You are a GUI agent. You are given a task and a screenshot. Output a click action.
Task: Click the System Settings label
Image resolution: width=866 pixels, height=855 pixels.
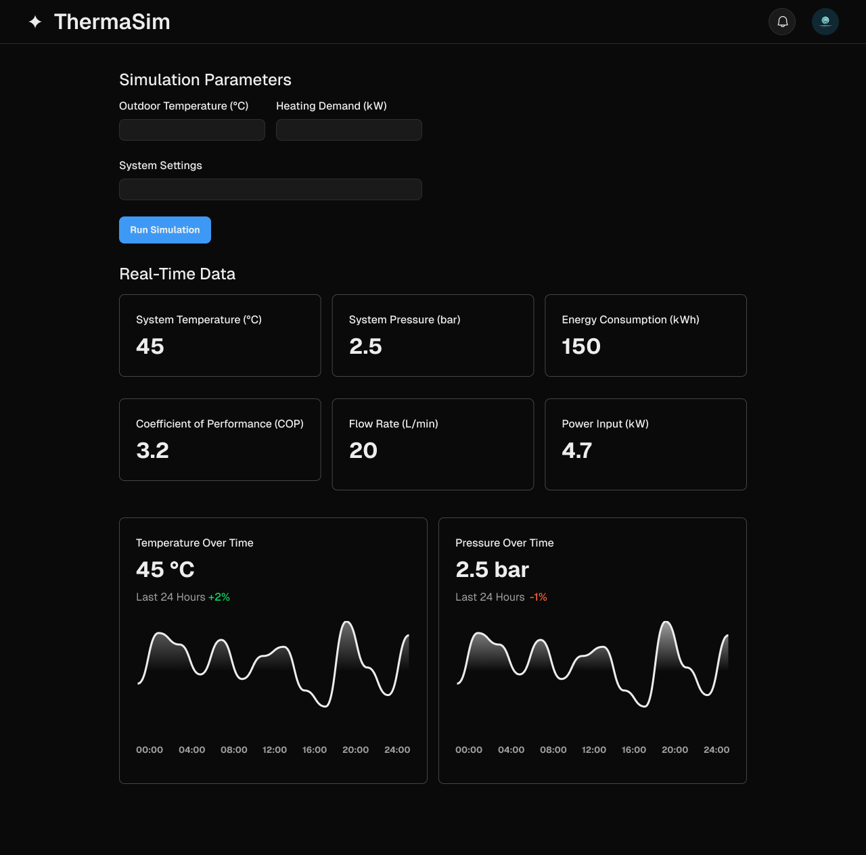click(160, 166)
